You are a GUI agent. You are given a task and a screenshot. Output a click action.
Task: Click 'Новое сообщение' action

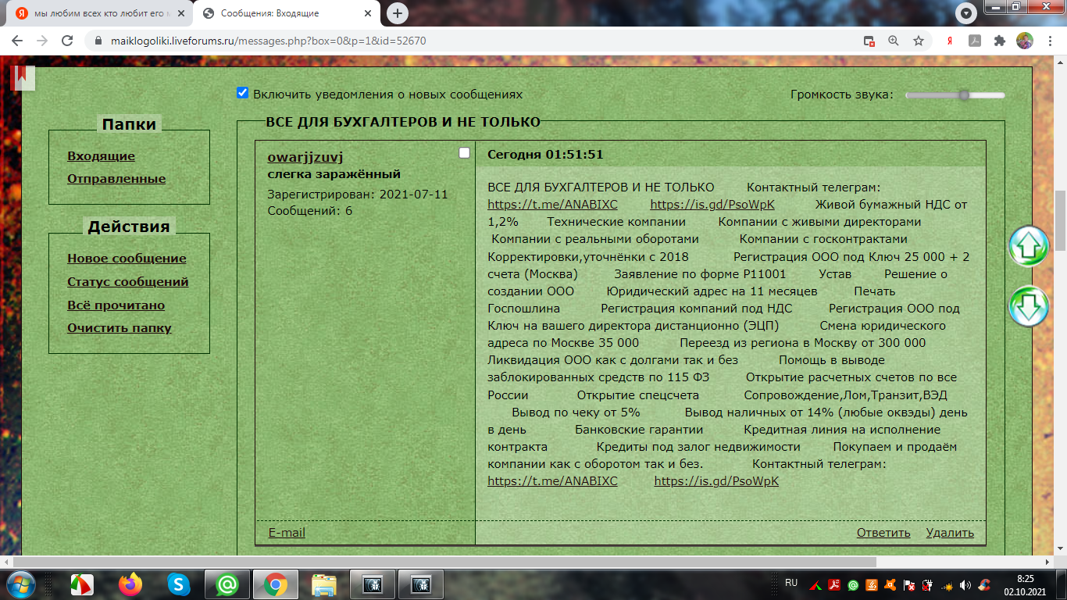pyautogui.click(x=127, y=259)
